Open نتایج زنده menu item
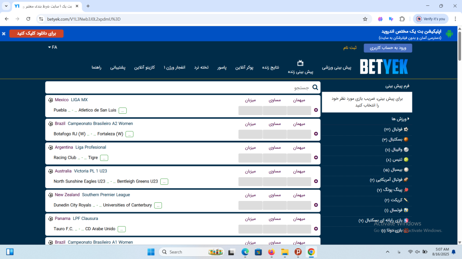Viewport: 462px width, 259px height. (x=271, y=67)
